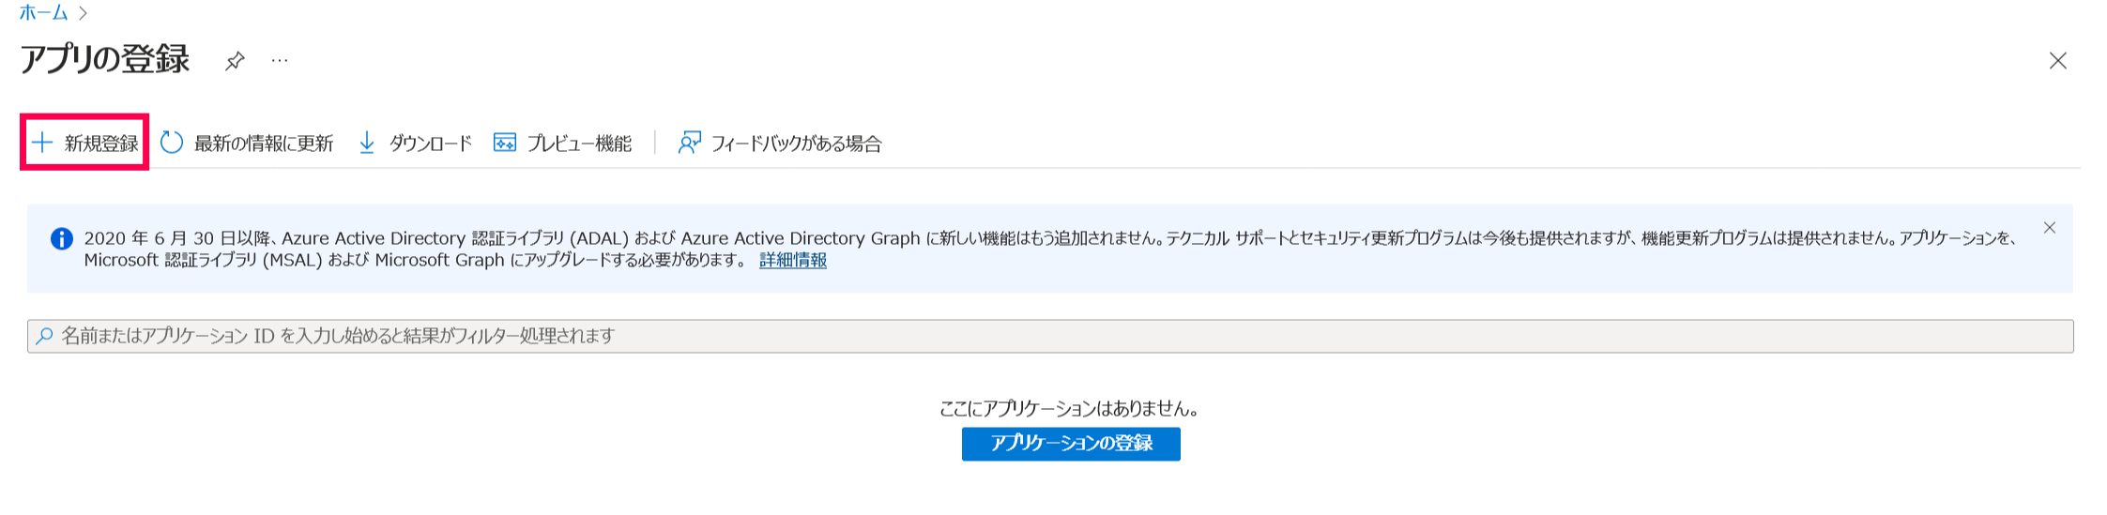2107x515 pixels.
Task: Click the blue info icon in banner
Action: pos(62,238)
